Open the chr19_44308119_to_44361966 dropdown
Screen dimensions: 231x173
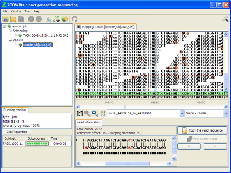[182, 114]
